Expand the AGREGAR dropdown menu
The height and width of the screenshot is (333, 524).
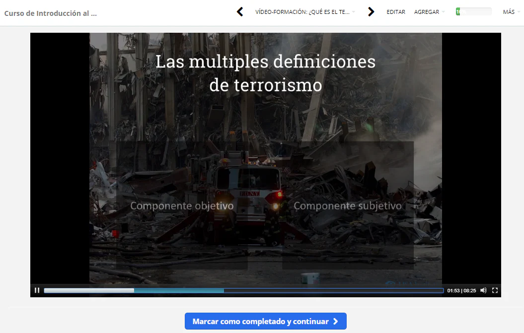point(429,12)
